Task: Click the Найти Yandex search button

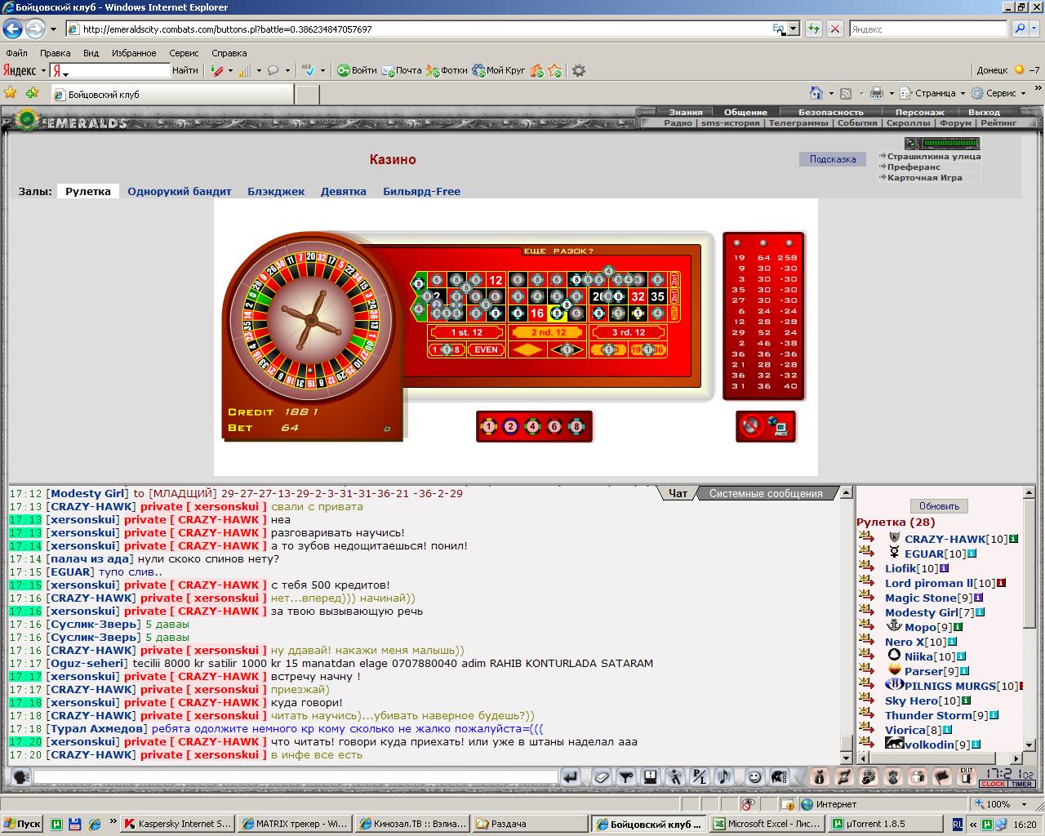Action: [185, 70]
